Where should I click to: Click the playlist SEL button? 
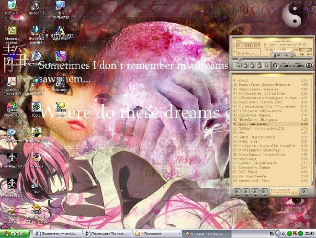[255, 191]
